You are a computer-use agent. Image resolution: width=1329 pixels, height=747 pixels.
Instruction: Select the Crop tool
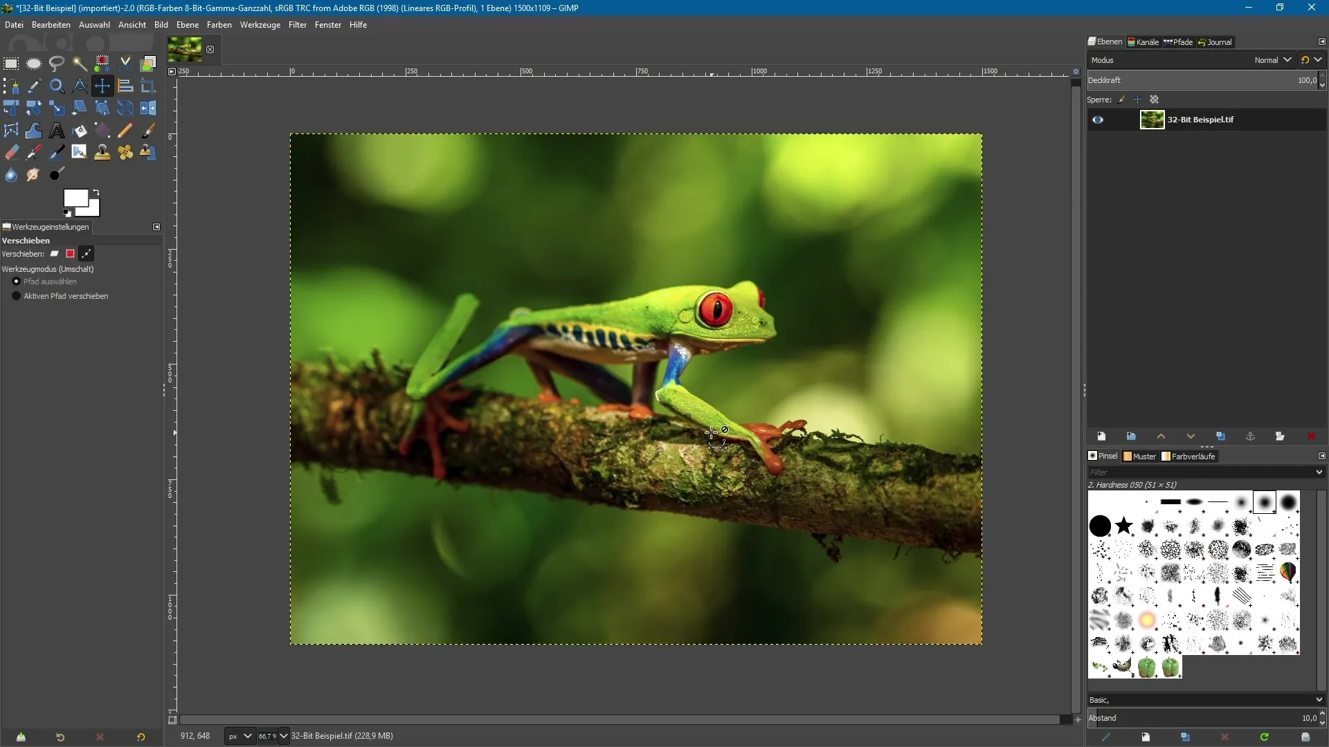coord(148,86)
